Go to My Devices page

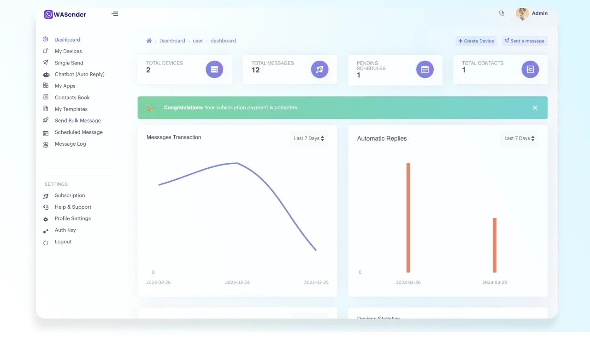pyautogui.click(x=68, y=51)
